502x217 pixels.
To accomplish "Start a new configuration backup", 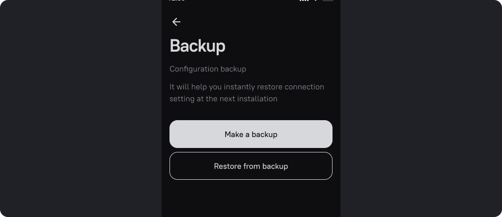I will pos(251,134).
